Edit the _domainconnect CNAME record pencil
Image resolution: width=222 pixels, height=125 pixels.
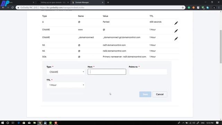[176, 39]
